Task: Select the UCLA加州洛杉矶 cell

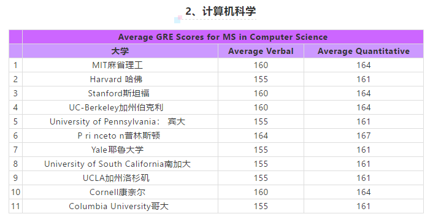Action: [120, 178]
